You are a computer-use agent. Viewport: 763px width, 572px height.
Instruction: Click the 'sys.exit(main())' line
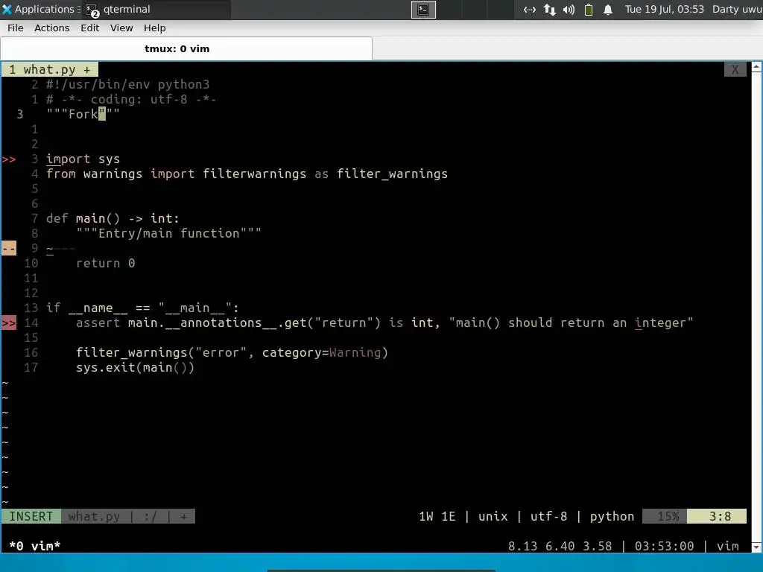click(135, 367)
